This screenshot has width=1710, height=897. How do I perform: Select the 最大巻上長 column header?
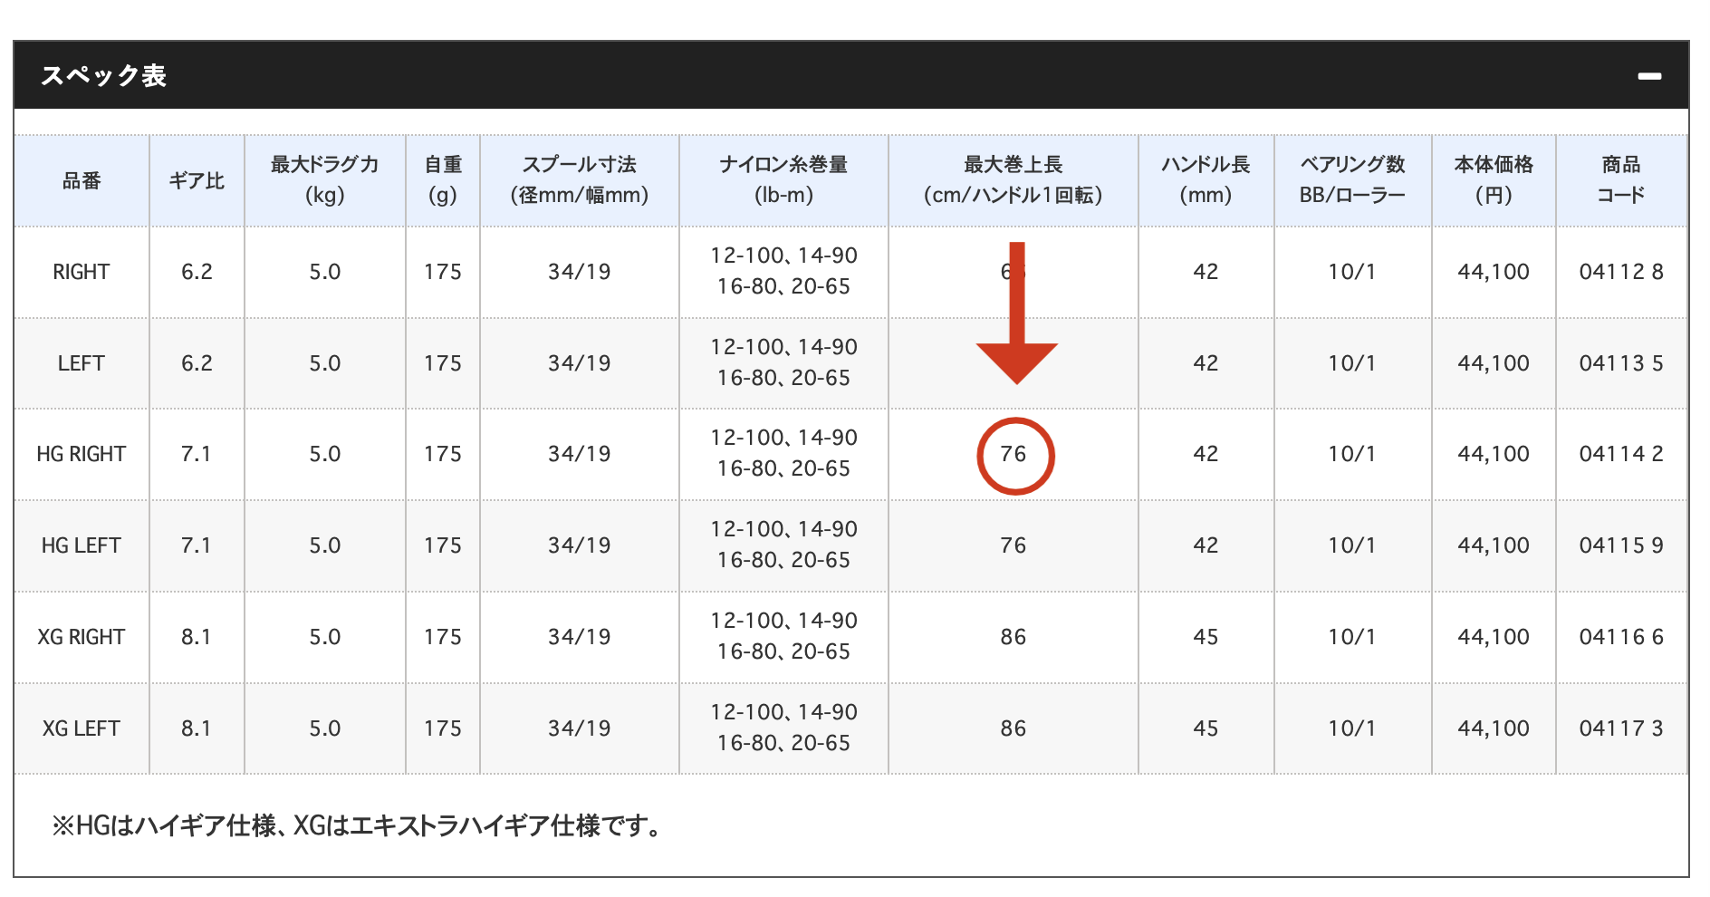click(1012, 180)
